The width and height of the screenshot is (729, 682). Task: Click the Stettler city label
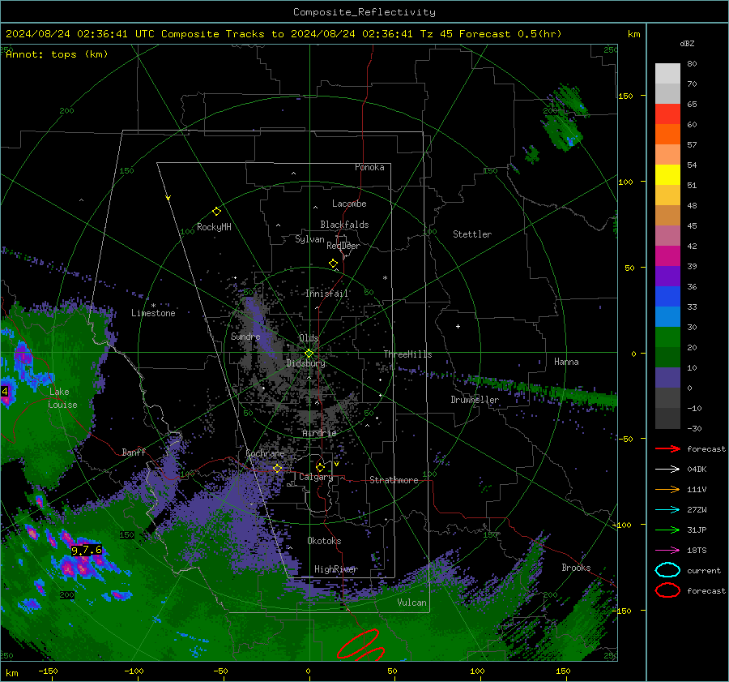472,234
